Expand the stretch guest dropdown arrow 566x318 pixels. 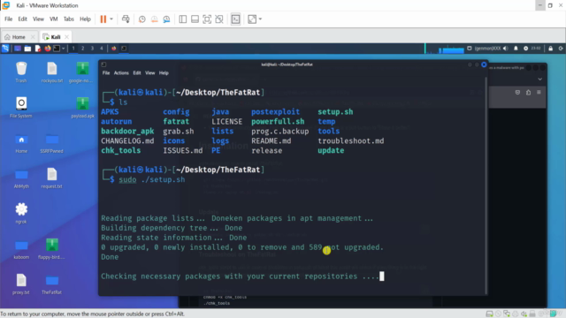point(260,19)
